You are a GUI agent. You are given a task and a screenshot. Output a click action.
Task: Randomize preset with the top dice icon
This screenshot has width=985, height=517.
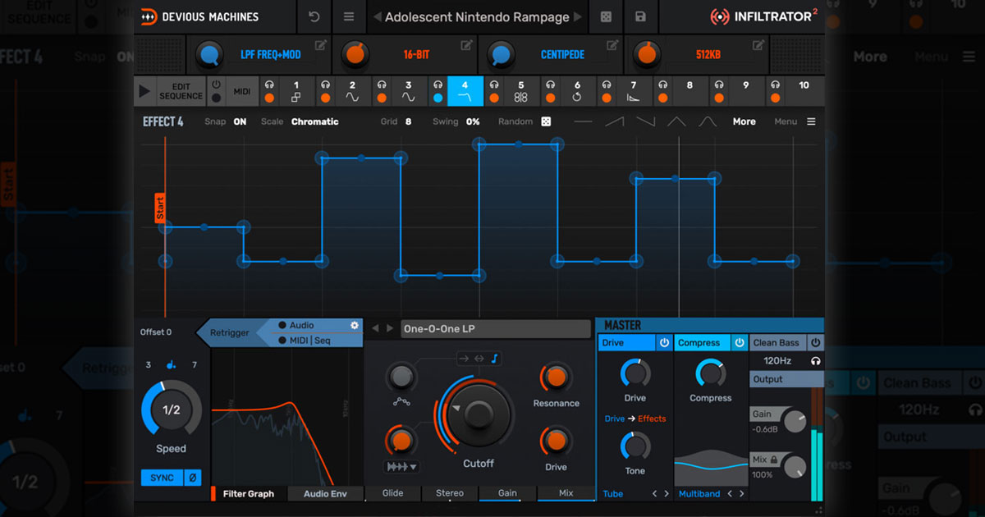(x=604, y=16)
